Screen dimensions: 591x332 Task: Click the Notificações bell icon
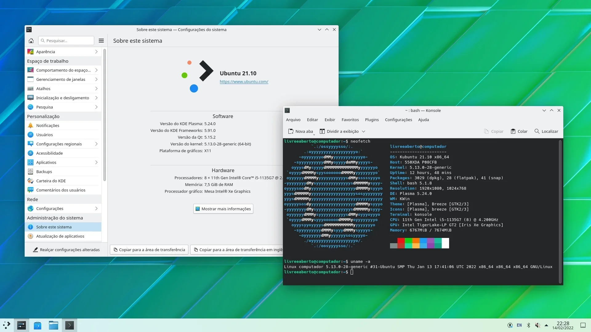point(30,125)
